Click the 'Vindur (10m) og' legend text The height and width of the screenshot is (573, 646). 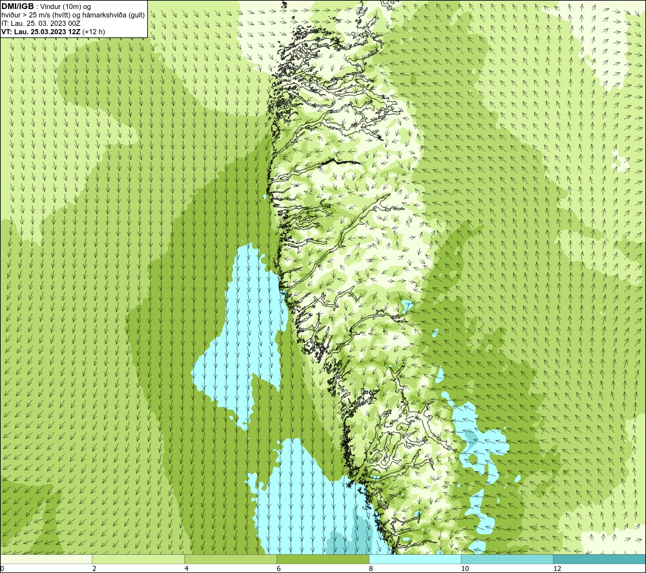(x=65, y=6)
